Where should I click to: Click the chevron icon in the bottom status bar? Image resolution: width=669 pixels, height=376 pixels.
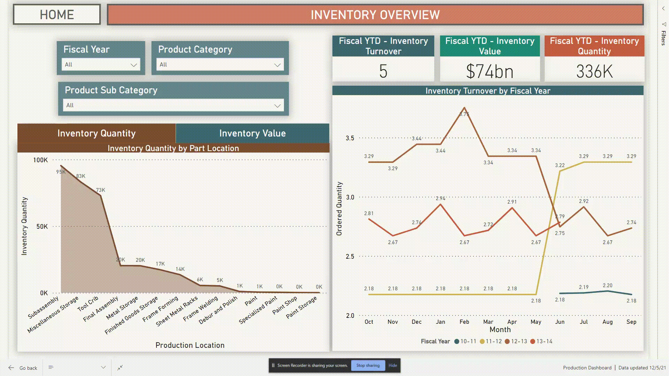click(x=103, y=367)
